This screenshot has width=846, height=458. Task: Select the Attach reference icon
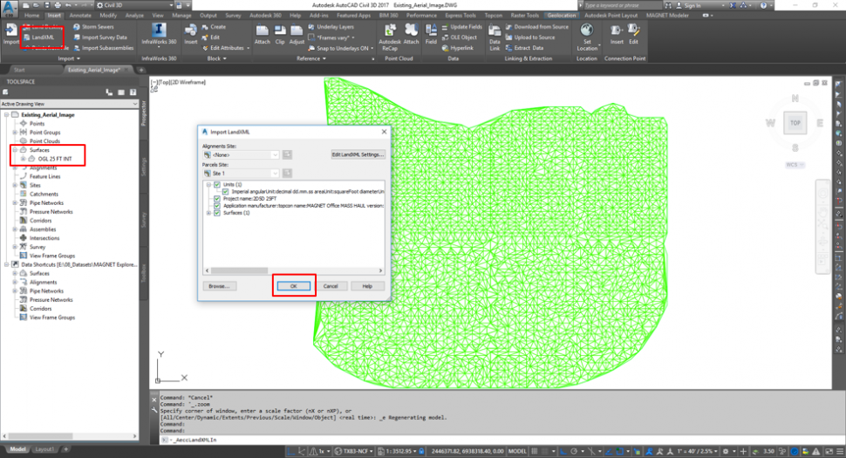click(x=262, y=33)
